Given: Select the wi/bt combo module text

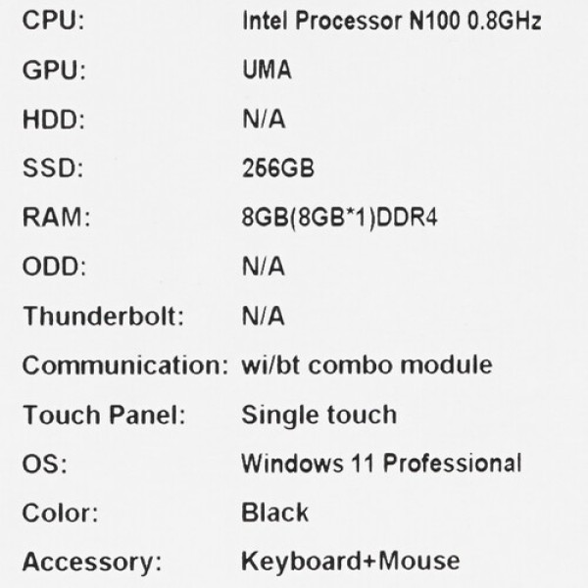Looking at the screenshot, I should pyautogui.click(x=367, y=366).
